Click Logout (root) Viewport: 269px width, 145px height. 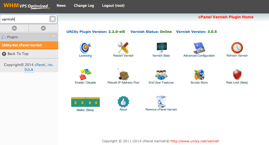pos(113,5)
